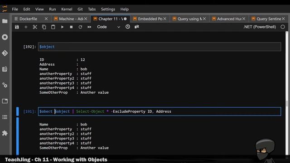
Task: Cut the selected cell with scissors icon
Action: tap(35, 27)
